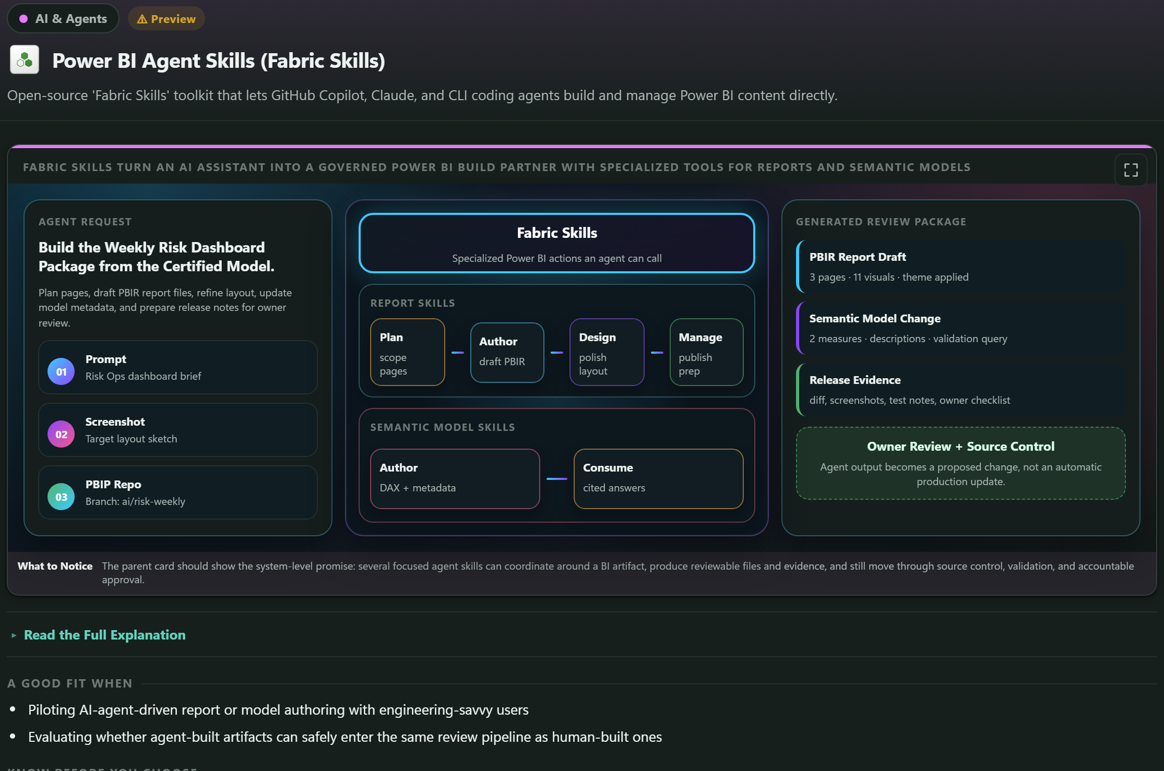Click bullet about Evaluating agent-built artifacts
This screenshot has height=771, width=1164.
coord(345,737)
